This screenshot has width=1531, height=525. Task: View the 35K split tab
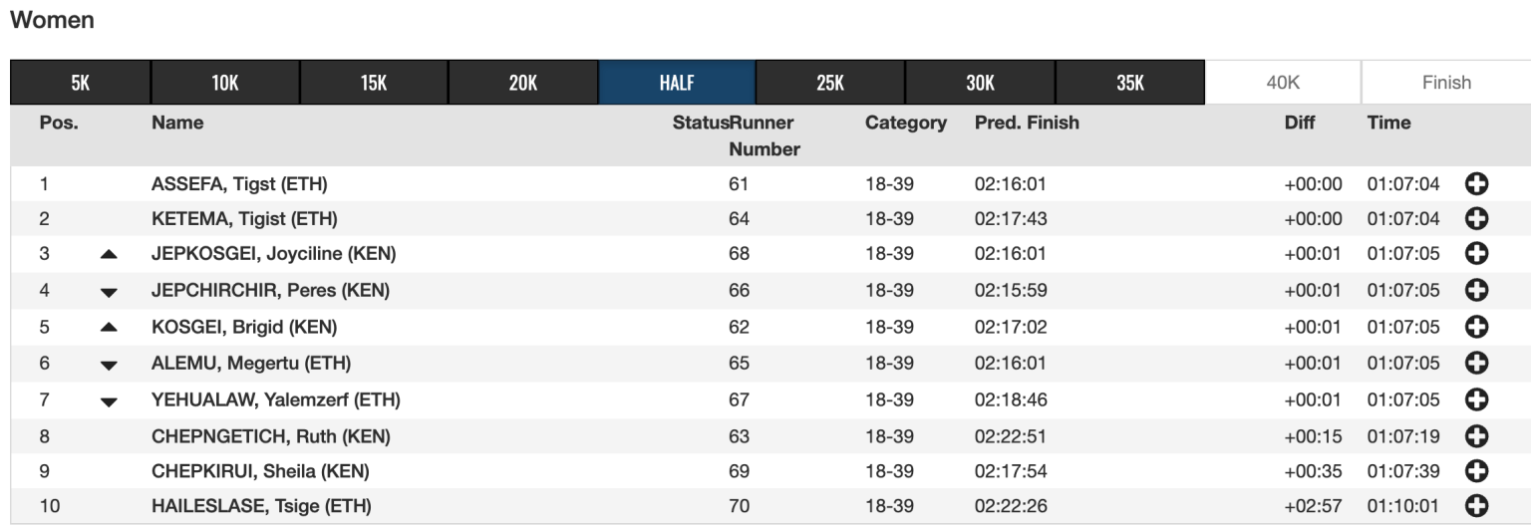[1129, 84]
